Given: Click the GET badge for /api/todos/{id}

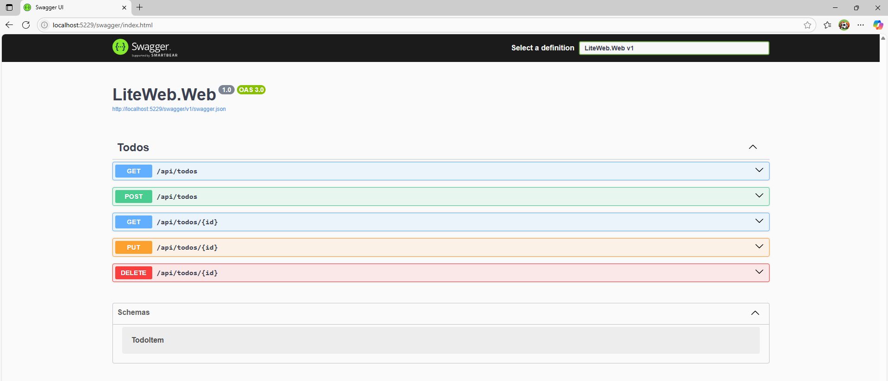Looking at the screenshot, I should point(134,222).
